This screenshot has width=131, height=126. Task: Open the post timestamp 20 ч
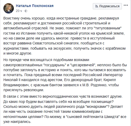[x=19, y=11]
